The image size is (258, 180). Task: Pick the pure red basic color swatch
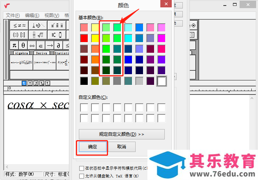(84, 38)
